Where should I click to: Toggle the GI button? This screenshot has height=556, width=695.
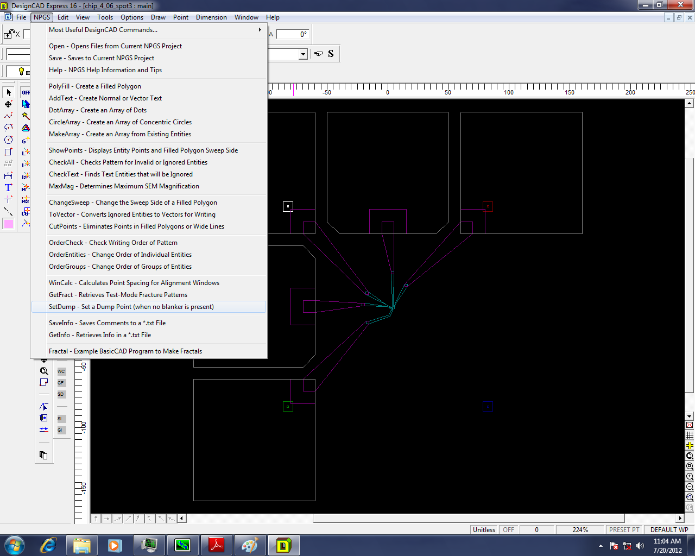click(x=61, y=430)
